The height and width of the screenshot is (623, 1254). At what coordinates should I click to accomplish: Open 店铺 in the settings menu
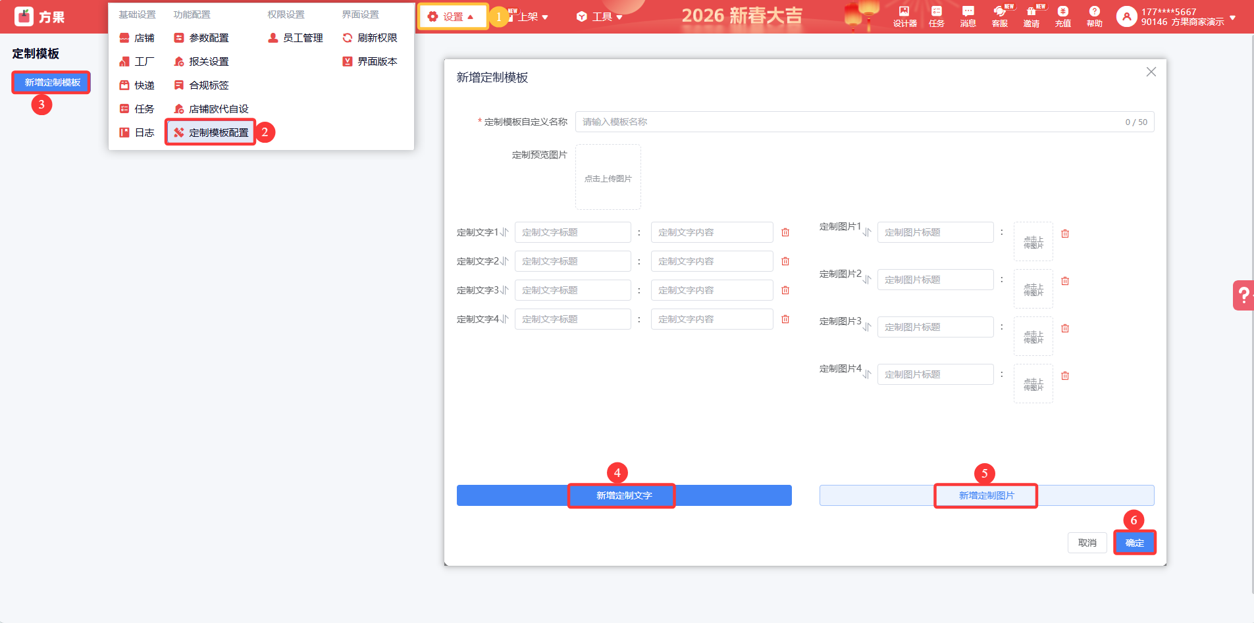pyautogui.click(x=137, y=38)
